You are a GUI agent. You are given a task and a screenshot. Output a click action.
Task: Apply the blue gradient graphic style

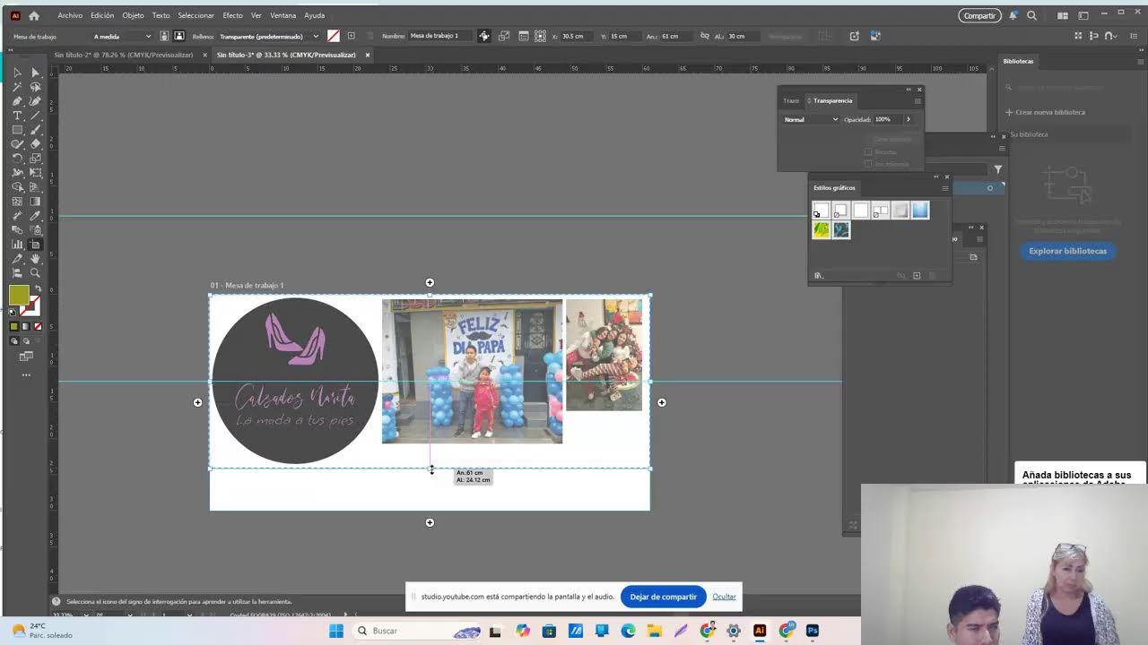tap(920, 211)
